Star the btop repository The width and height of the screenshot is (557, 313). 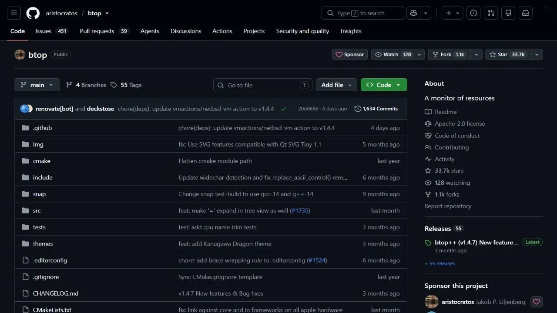(508, 54)
